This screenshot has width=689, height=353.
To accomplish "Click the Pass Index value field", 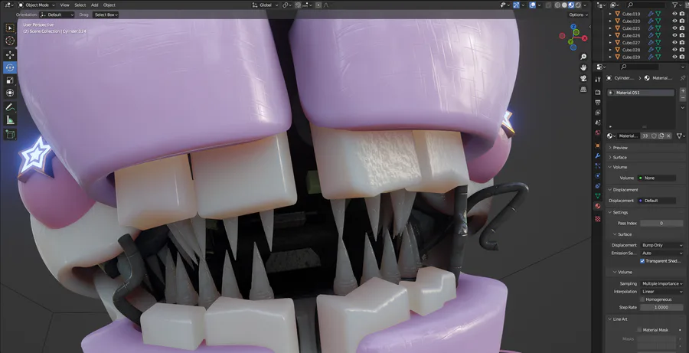I will (x=661, y=224).
